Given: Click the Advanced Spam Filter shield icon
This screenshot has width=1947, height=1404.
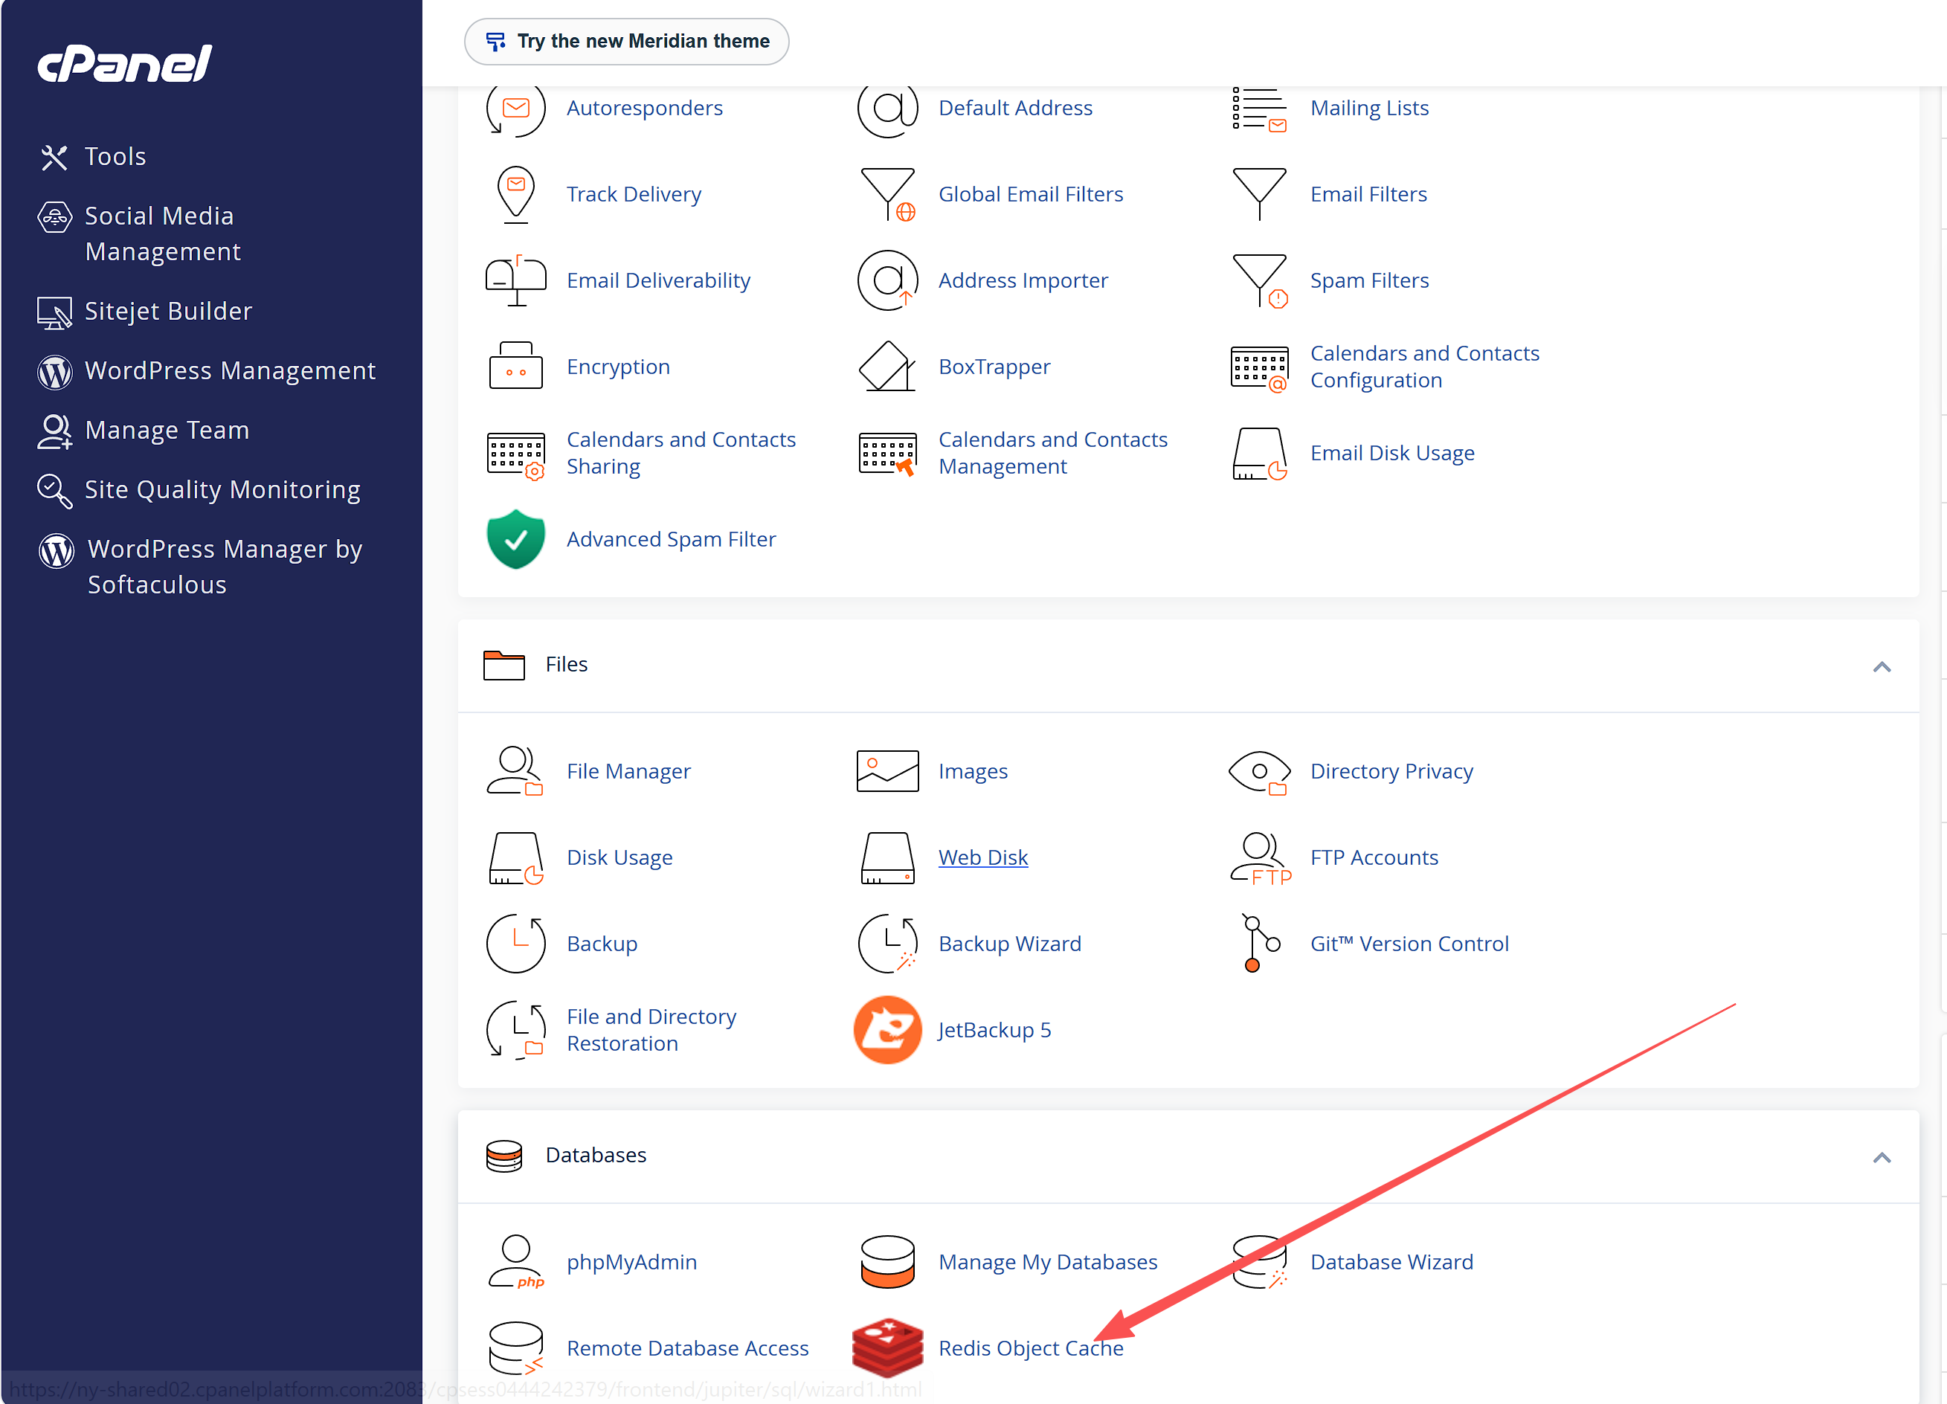Looking at the screenshot, I should 515,540.
